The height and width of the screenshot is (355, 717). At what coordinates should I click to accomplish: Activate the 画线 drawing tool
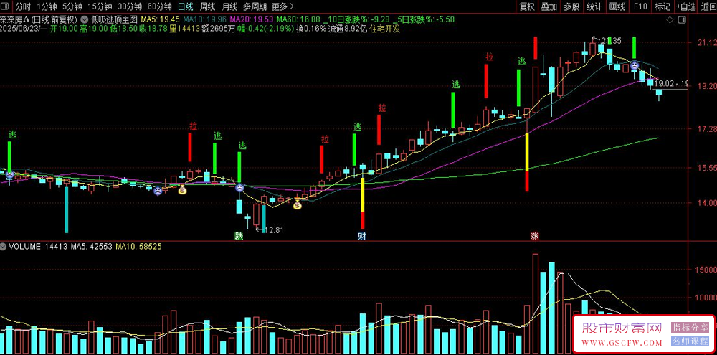click(x=617, y=6)
